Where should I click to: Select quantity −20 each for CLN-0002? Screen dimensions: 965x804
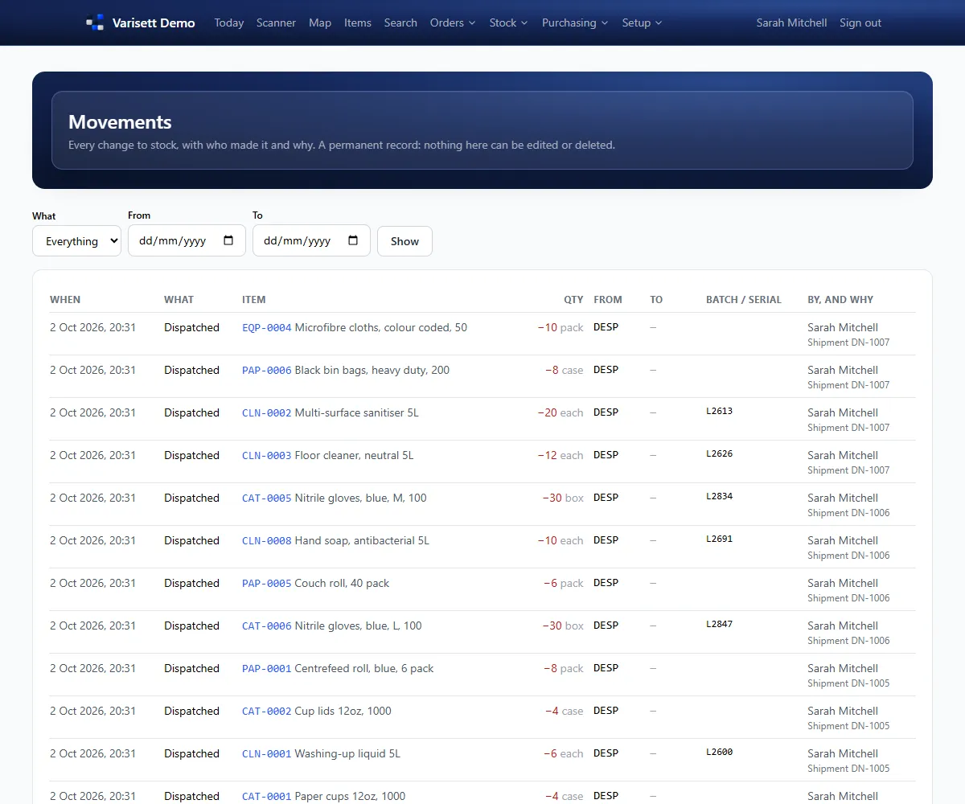pos(561,412)
